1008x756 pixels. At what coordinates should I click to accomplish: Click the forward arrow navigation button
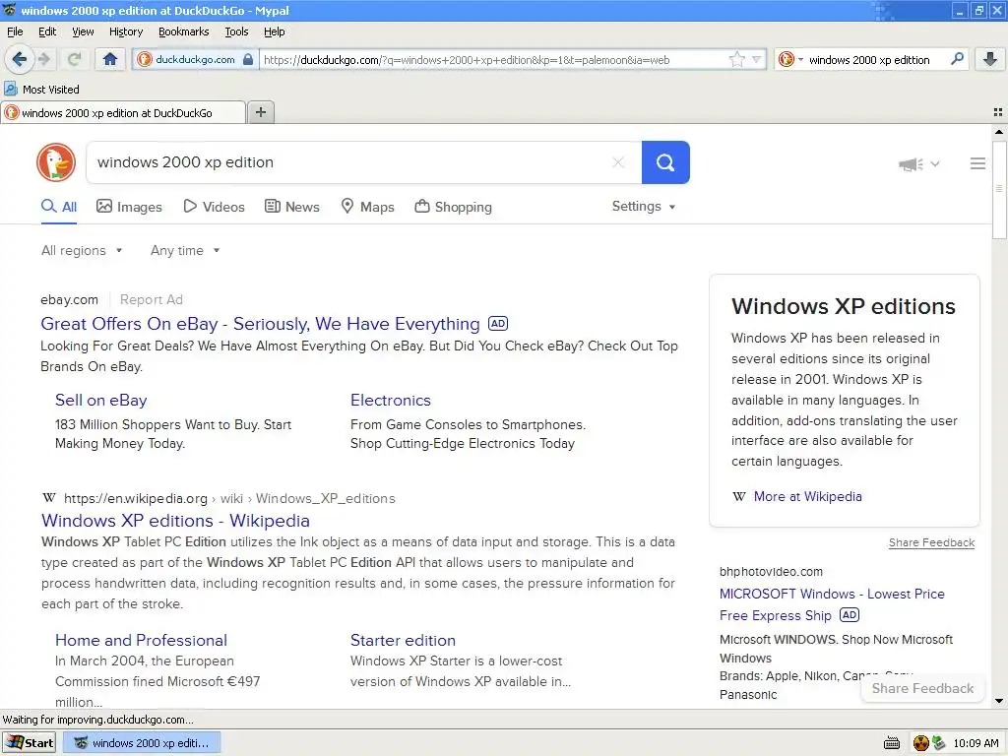point(44,60)
